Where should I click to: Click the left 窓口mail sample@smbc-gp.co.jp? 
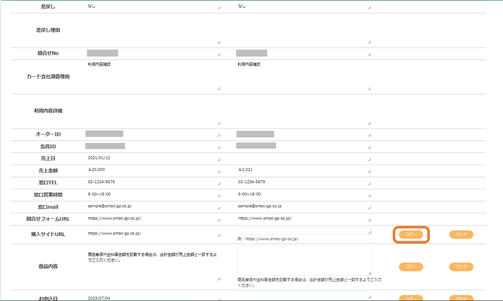pyautogui.click(x=110, y=206)
